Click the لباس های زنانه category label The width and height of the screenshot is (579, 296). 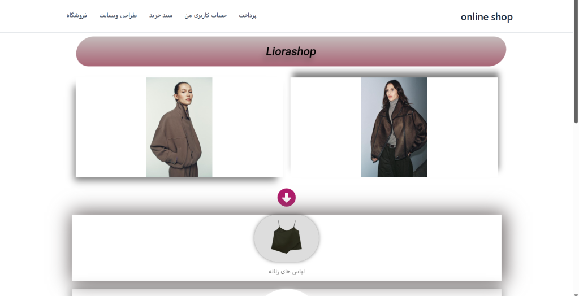click(x=287, y=272)
